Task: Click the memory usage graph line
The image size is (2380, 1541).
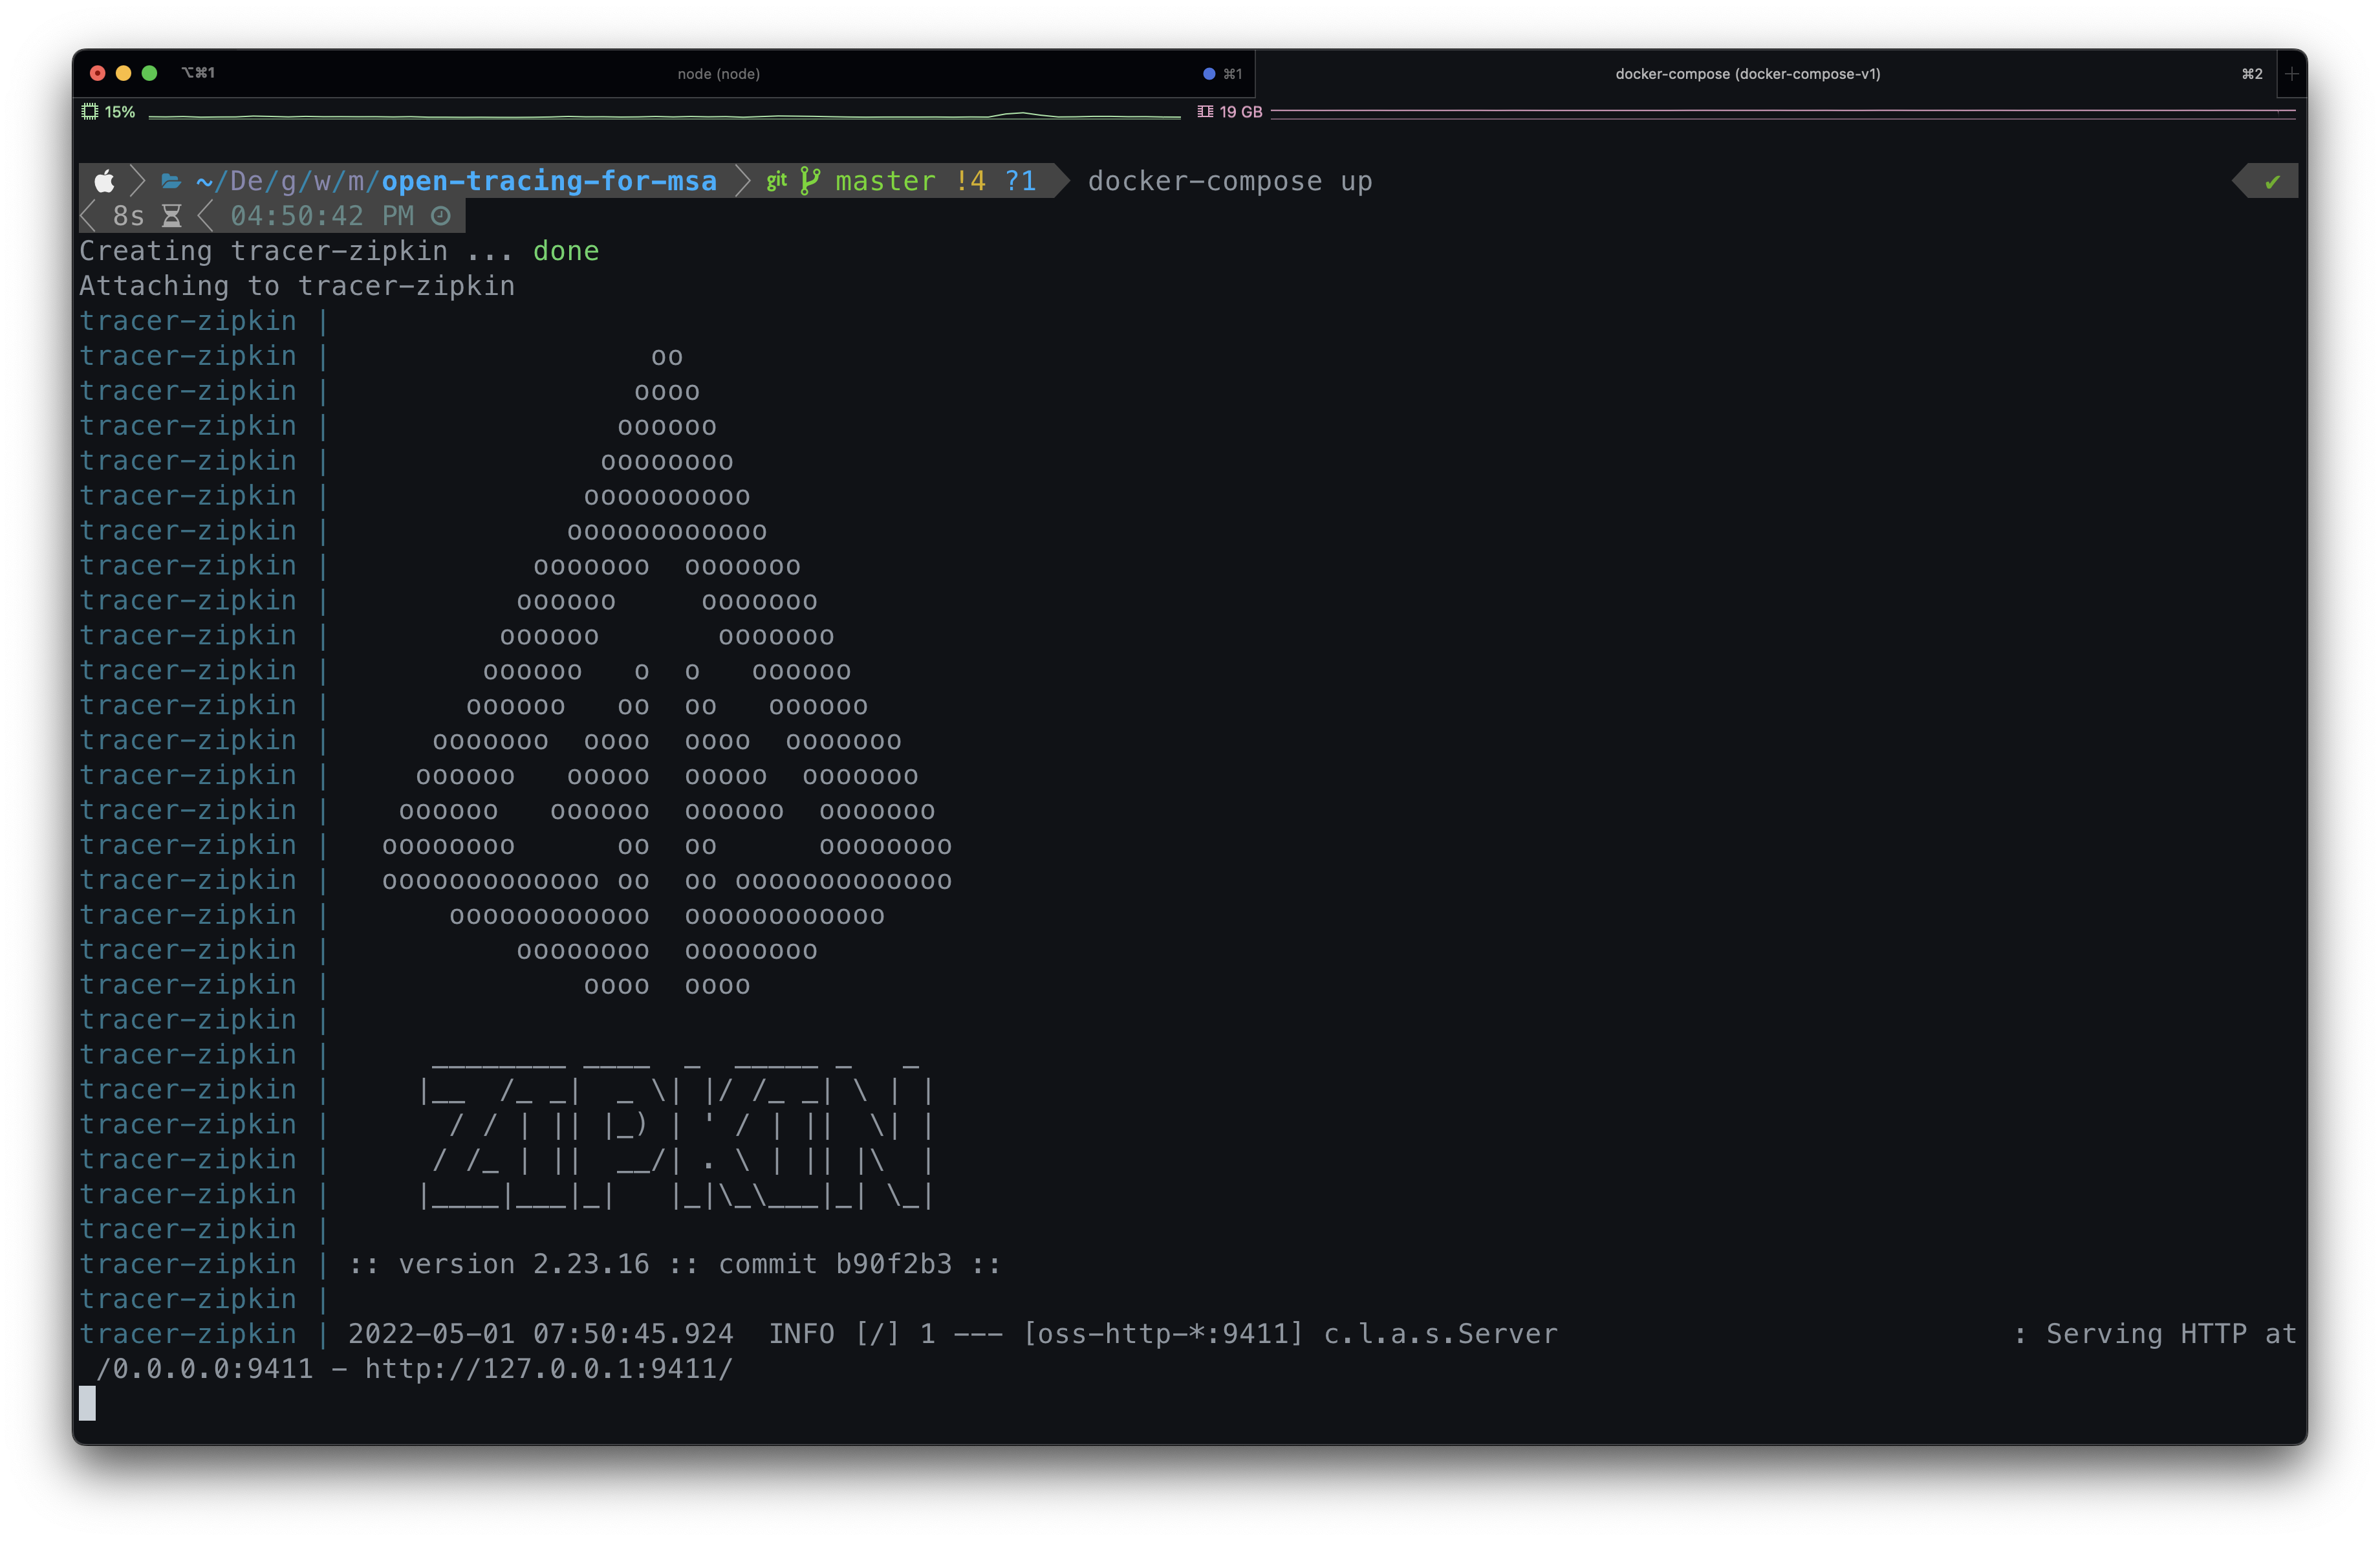Action: coord(1780,111)
